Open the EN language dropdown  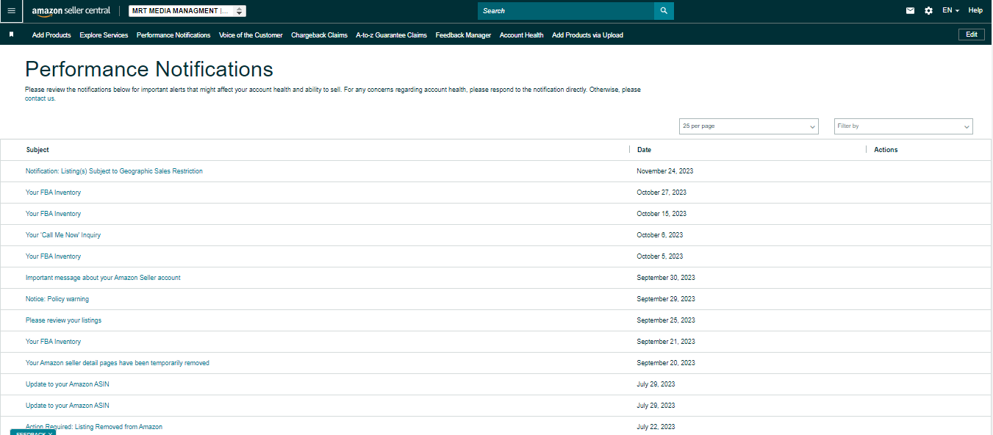point(950,11)
